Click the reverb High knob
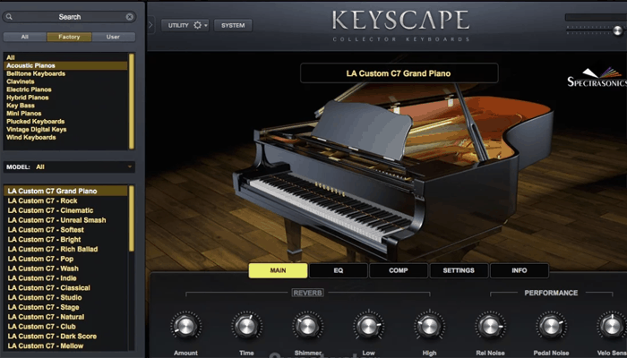Image resolution: width=627 pixels, height=358 pixels. coord(429,326)
